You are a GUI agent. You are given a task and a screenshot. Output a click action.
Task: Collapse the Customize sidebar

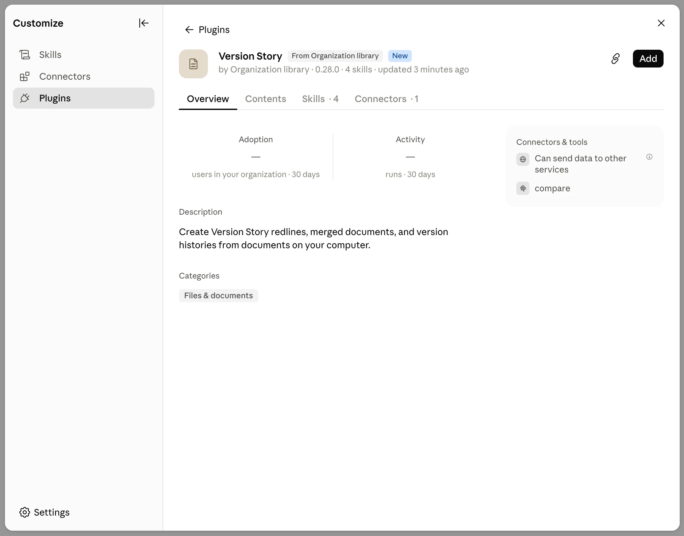tap(144, 23)
